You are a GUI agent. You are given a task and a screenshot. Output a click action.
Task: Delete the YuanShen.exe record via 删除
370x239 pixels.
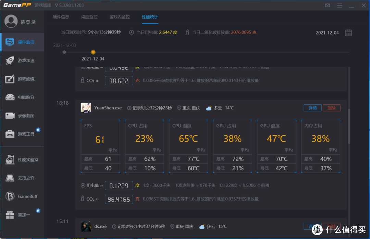[x=331, y=107]
